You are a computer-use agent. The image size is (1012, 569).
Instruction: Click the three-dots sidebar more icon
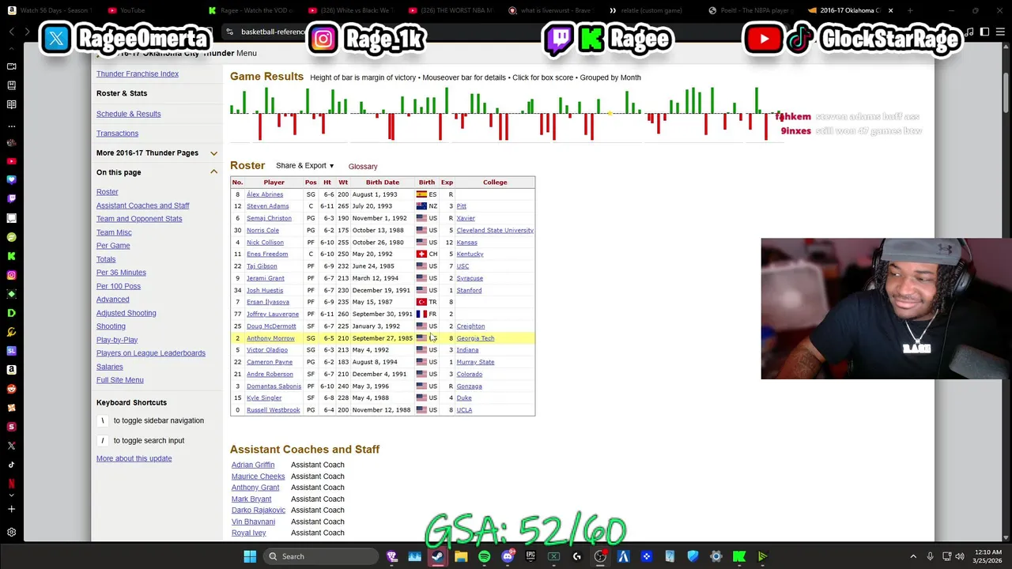pyautogui.click(x=11, y=126)
